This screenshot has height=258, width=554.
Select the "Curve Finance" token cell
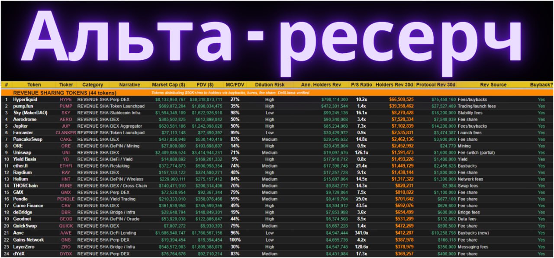point(28,206)
